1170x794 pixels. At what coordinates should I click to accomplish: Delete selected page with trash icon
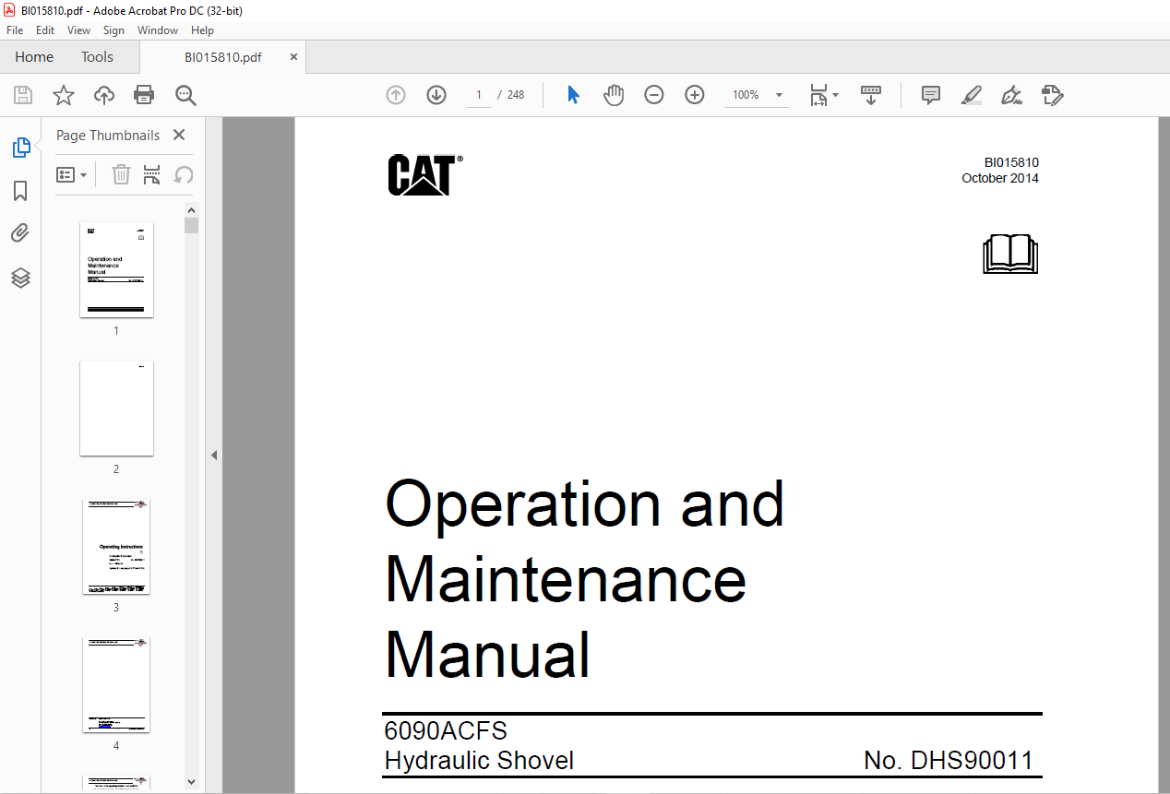tap(121, 174)
